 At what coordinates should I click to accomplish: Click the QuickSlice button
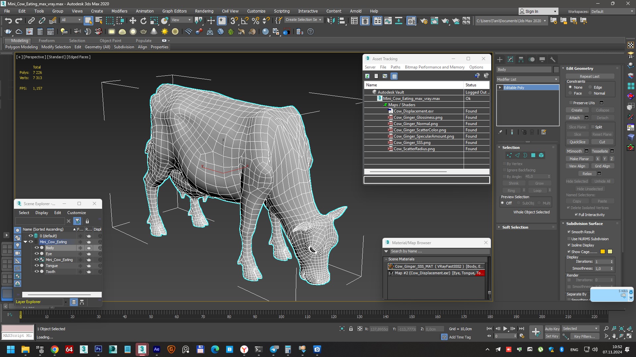577,142
